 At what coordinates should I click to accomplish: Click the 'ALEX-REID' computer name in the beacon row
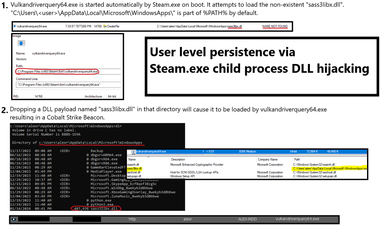pos(247,219)
